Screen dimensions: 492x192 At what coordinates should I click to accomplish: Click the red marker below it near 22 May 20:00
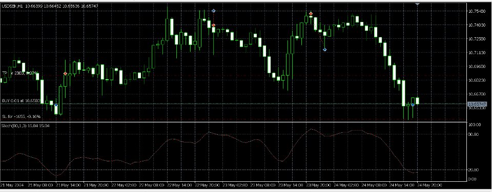[x=214, y=25]
